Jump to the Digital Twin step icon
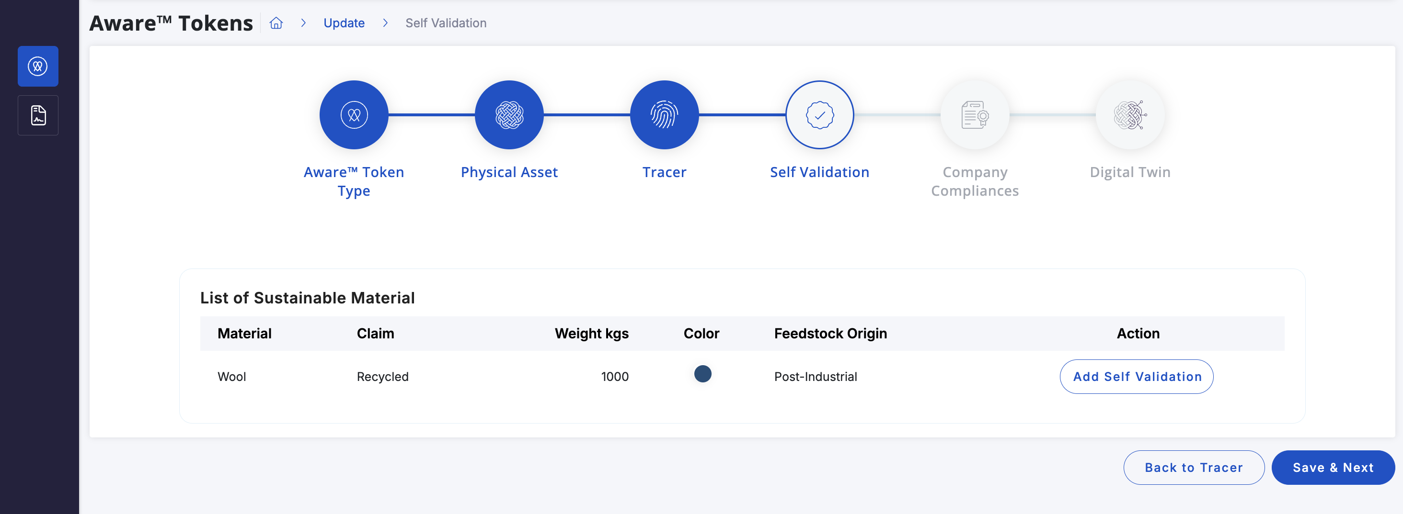Viewport: 1403px width, 514px height. click(1129, 115)
